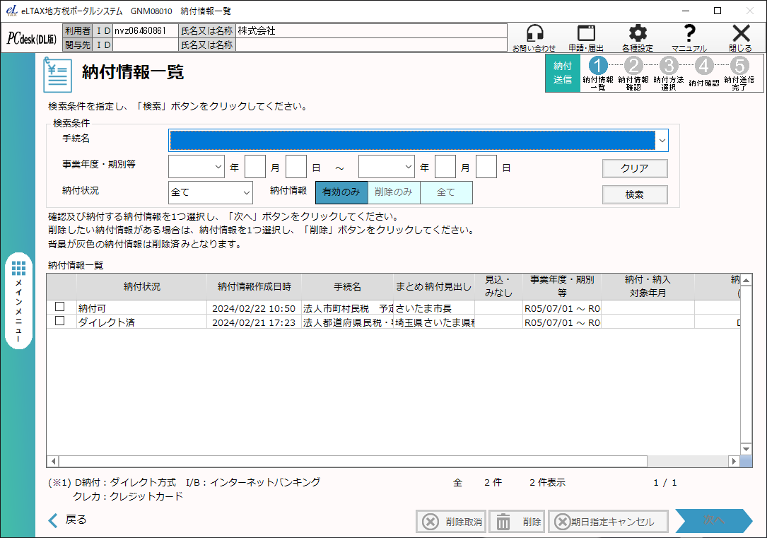Click the 株式会社 name field
This screenshot has width=767, height=538.
point(371,31)
